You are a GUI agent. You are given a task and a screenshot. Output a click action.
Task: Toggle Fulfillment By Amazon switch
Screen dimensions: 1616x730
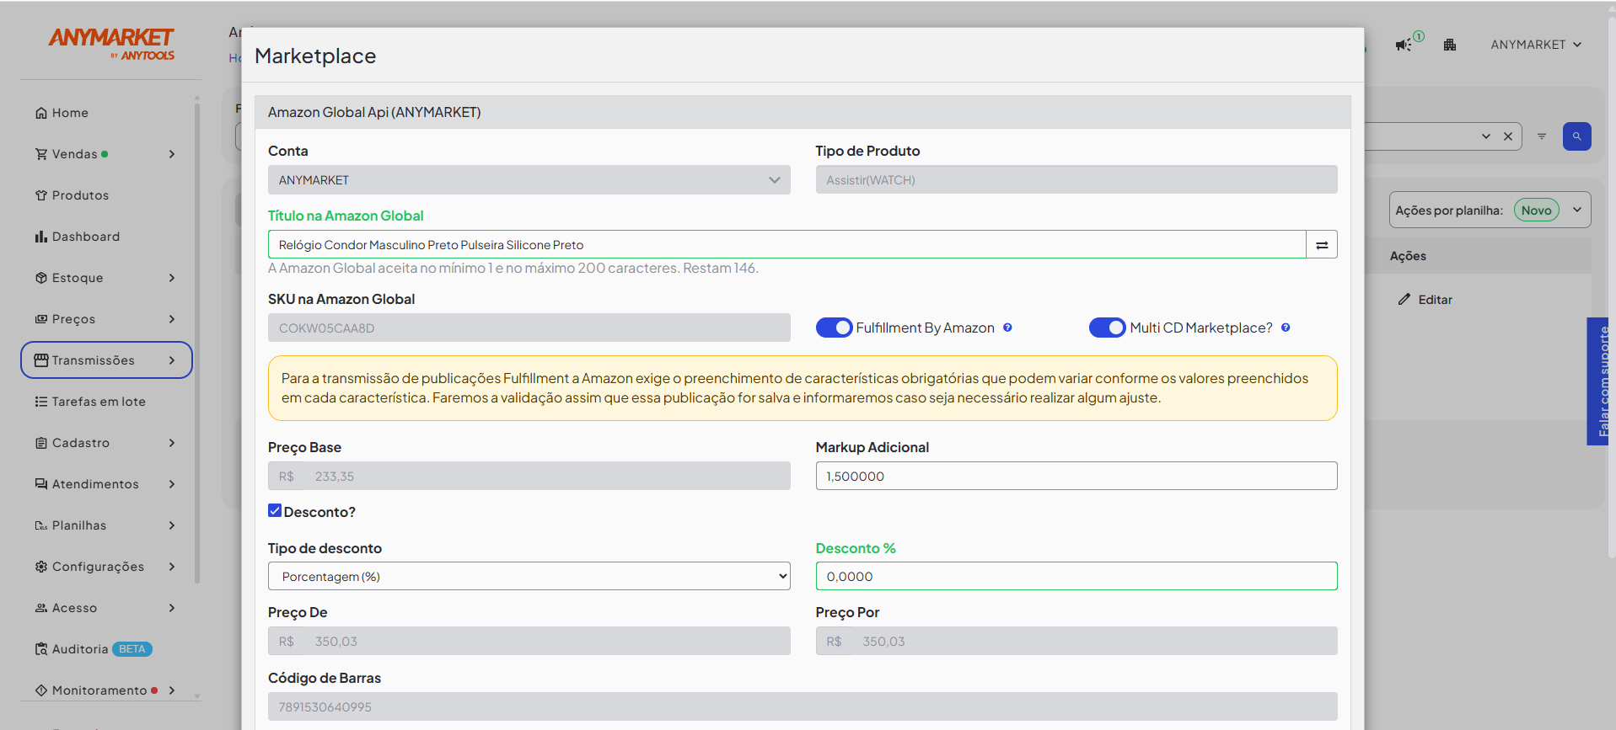[835, 328]
